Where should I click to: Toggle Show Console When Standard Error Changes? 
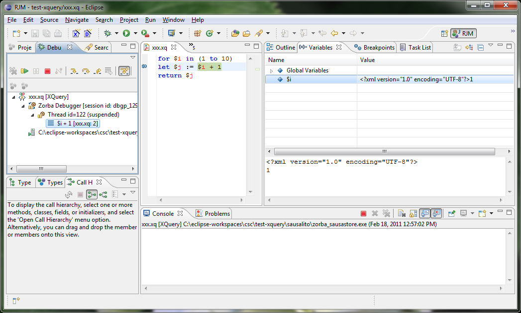click(436, 213)
